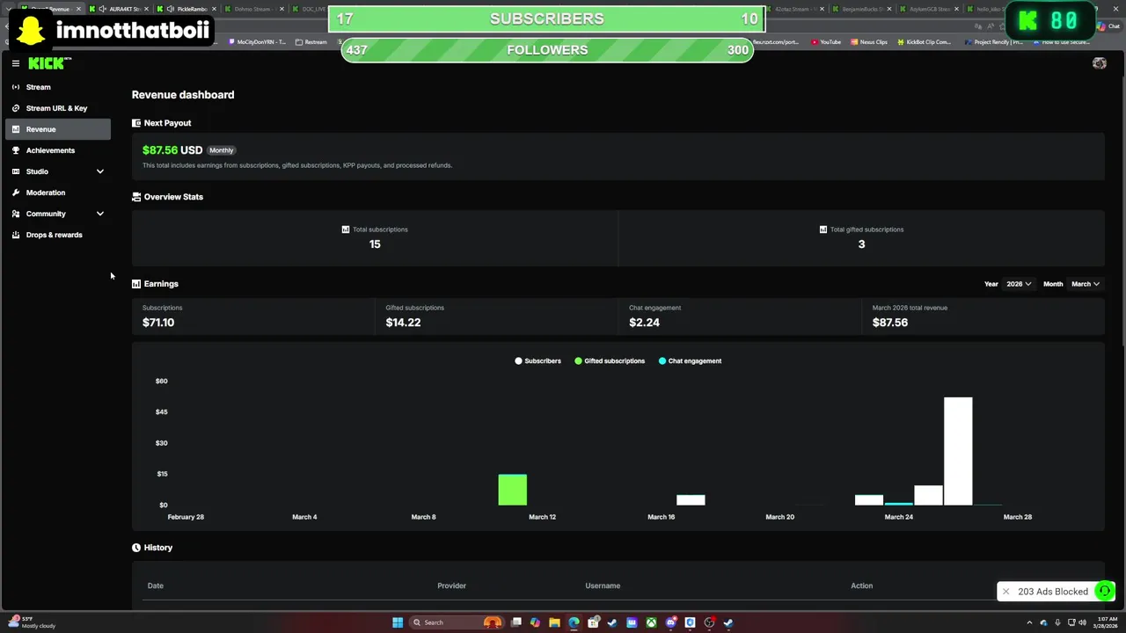Image resolution: width=1126 pixels, height=633 pixels.
Task: Click the tallest white subscribers bar
Action: click(x=958, y=451)
